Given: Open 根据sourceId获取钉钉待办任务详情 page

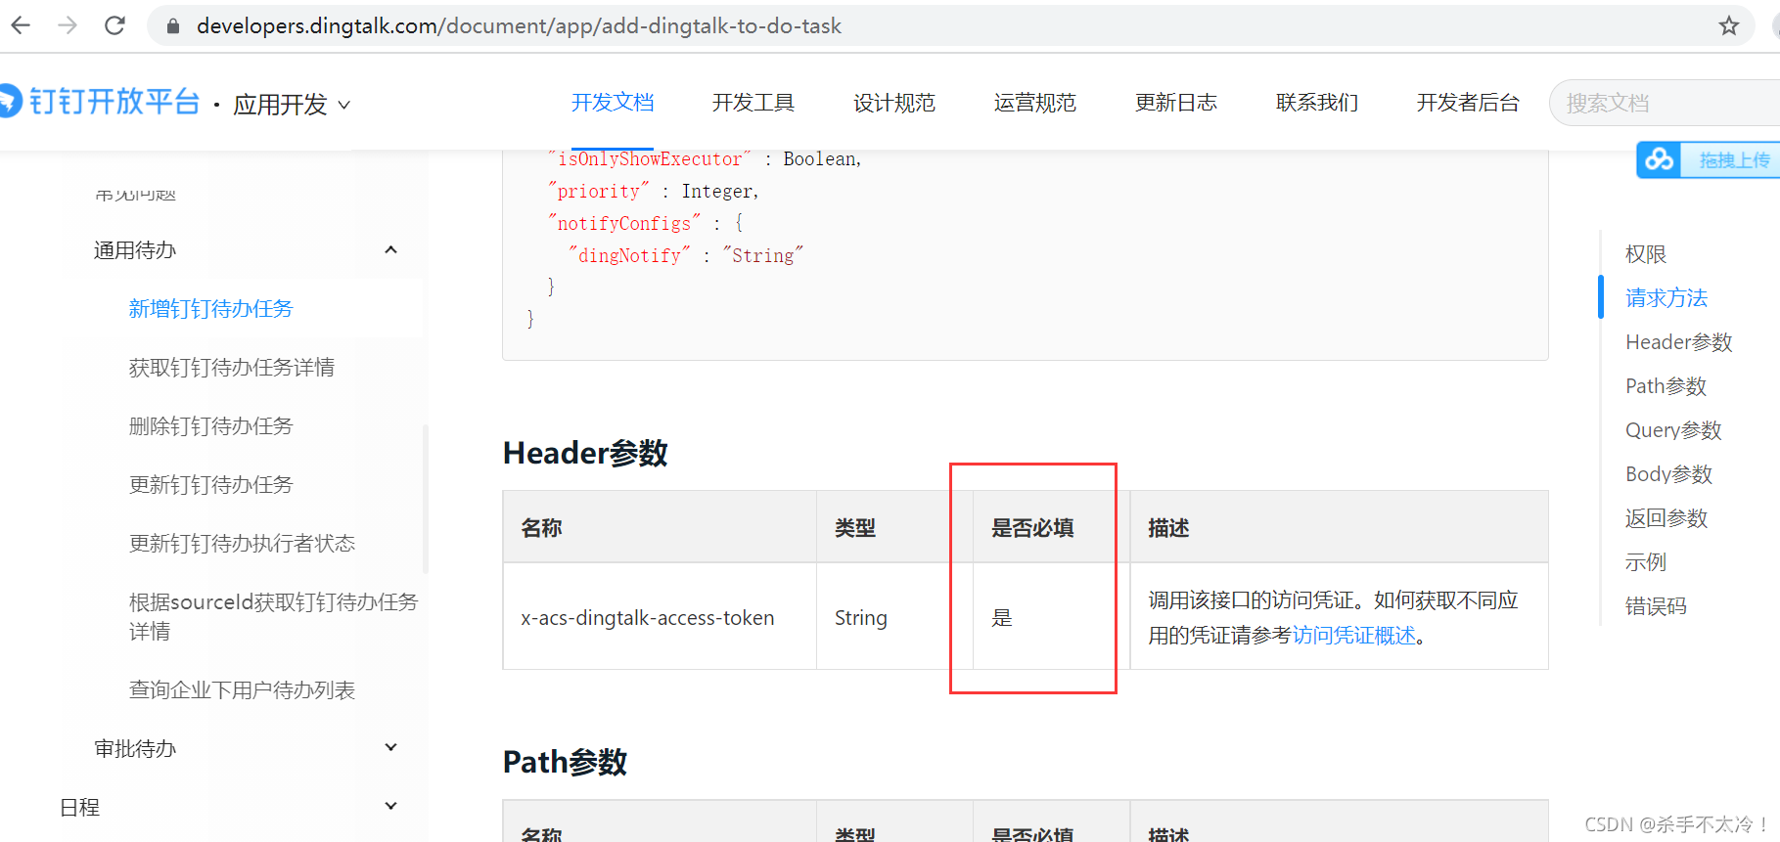Looking at the screenshot, I should point(273,616).
